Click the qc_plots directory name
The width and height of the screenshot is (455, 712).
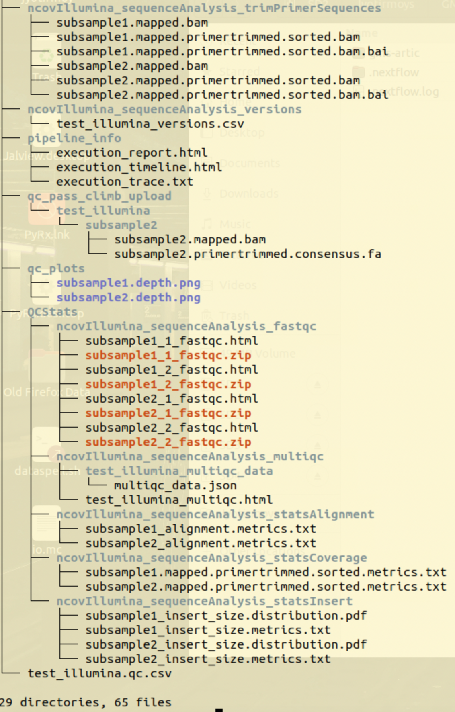coord(56,268)
